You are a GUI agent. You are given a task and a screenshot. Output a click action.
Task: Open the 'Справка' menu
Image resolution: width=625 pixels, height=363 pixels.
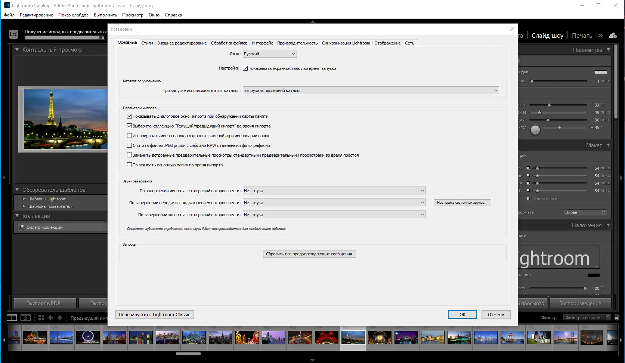click(x=173, y=15)
